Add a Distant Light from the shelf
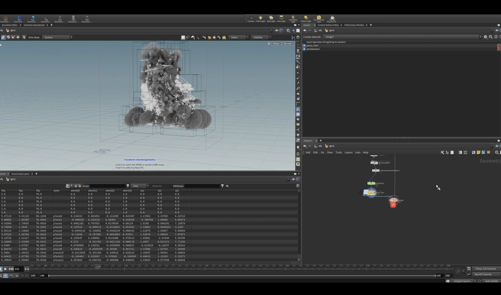 pyautogui.click(x=306, y=19)
